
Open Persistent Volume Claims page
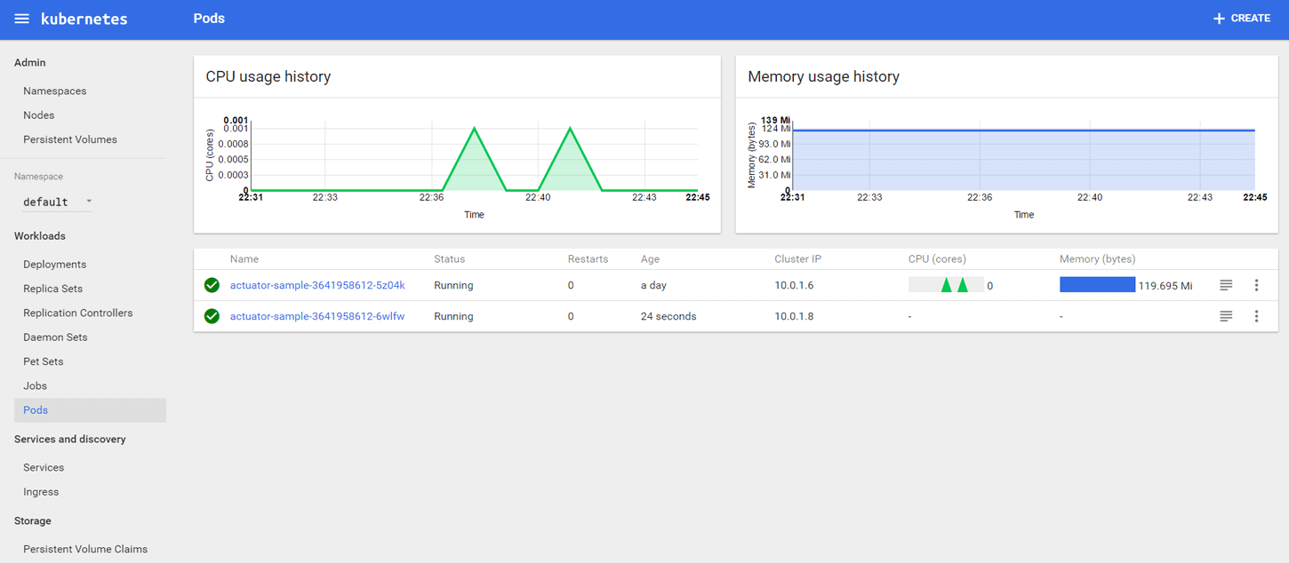(x=85, y=549)
